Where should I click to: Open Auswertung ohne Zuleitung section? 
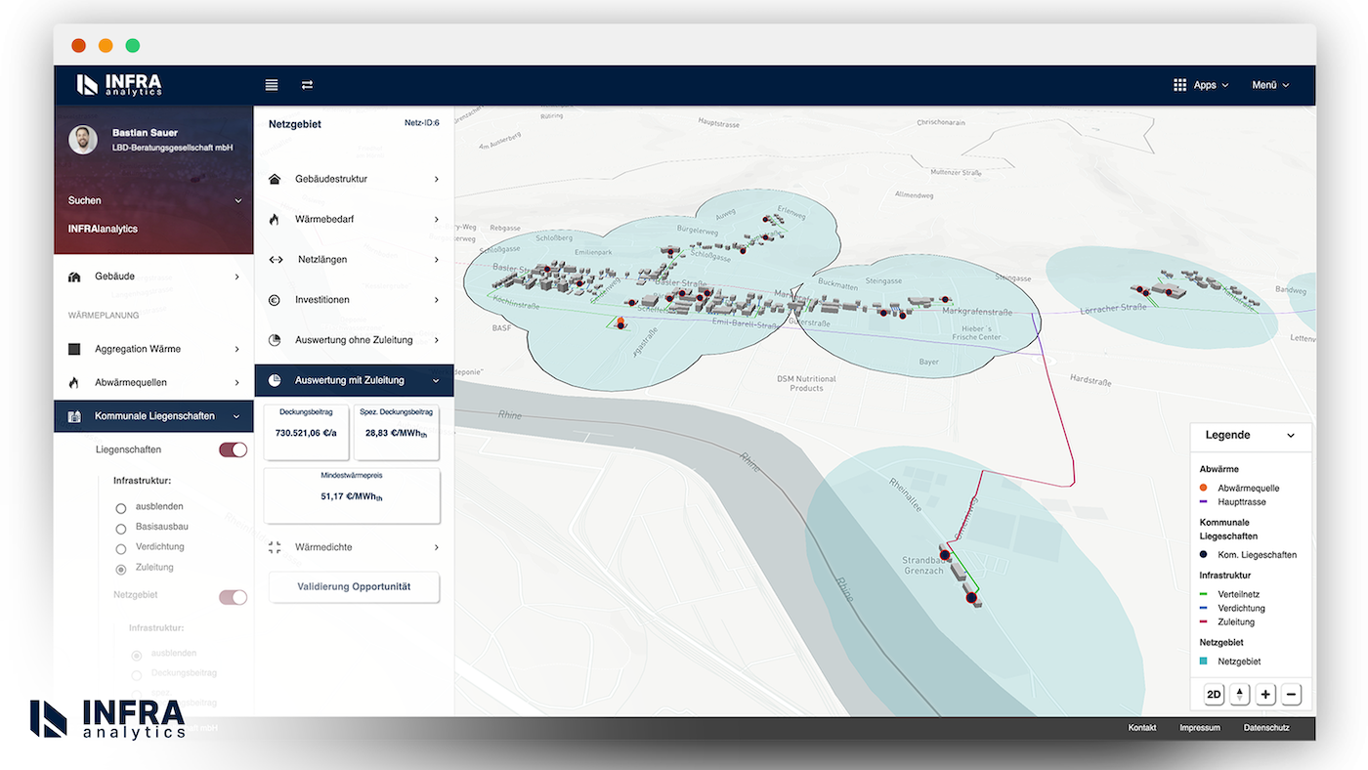354,340
